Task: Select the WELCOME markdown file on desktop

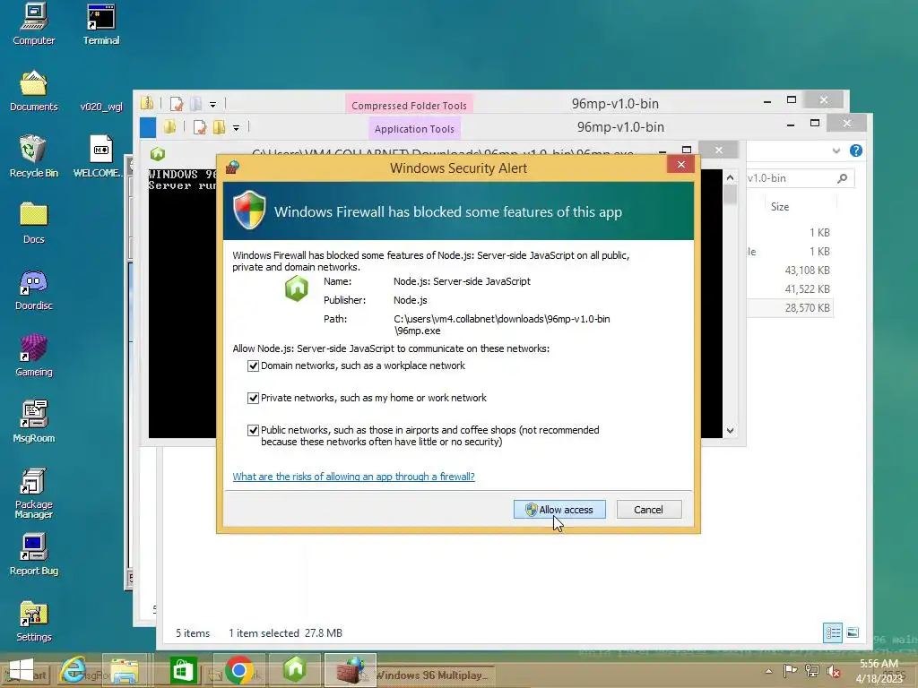Action: pos(100,156)
